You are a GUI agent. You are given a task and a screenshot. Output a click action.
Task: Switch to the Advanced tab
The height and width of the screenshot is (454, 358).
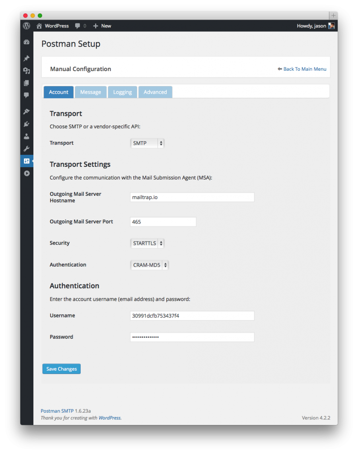coord(155,92)
